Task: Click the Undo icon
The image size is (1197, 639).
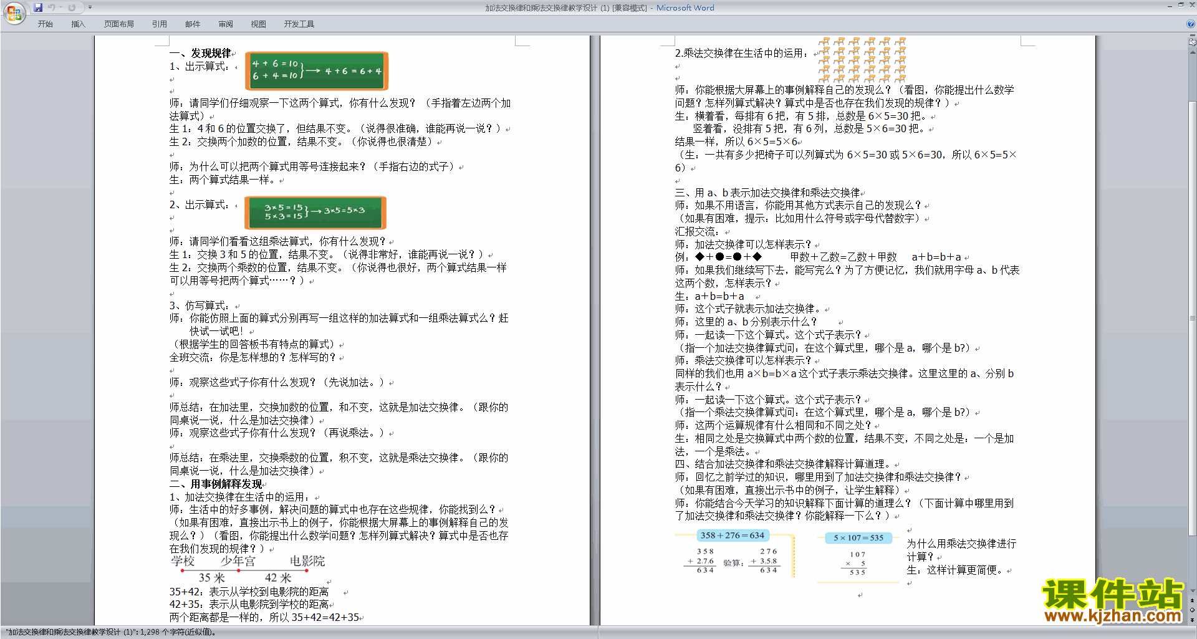Action: (x=52, y=7)
